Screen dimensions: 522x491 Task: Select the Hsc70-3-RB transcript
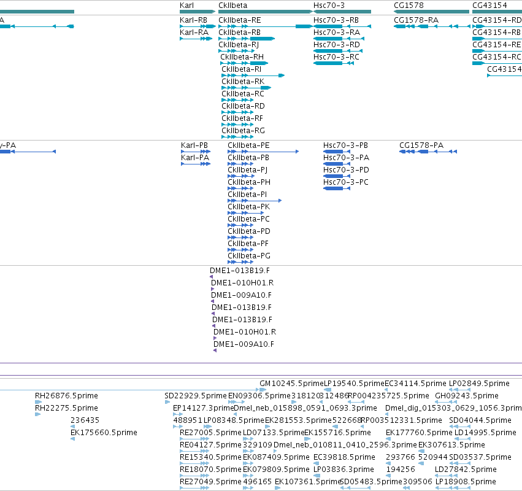pos(336,20)
